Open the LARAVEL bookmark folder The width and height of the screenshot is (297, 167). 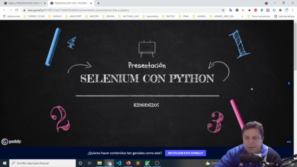pos(199,16)
